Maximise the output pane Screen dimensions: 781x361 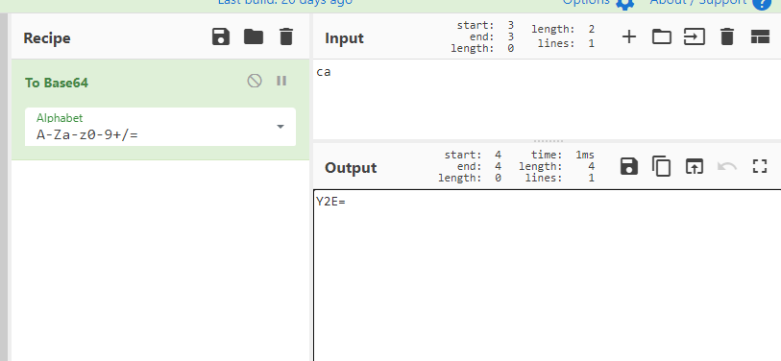759,166
